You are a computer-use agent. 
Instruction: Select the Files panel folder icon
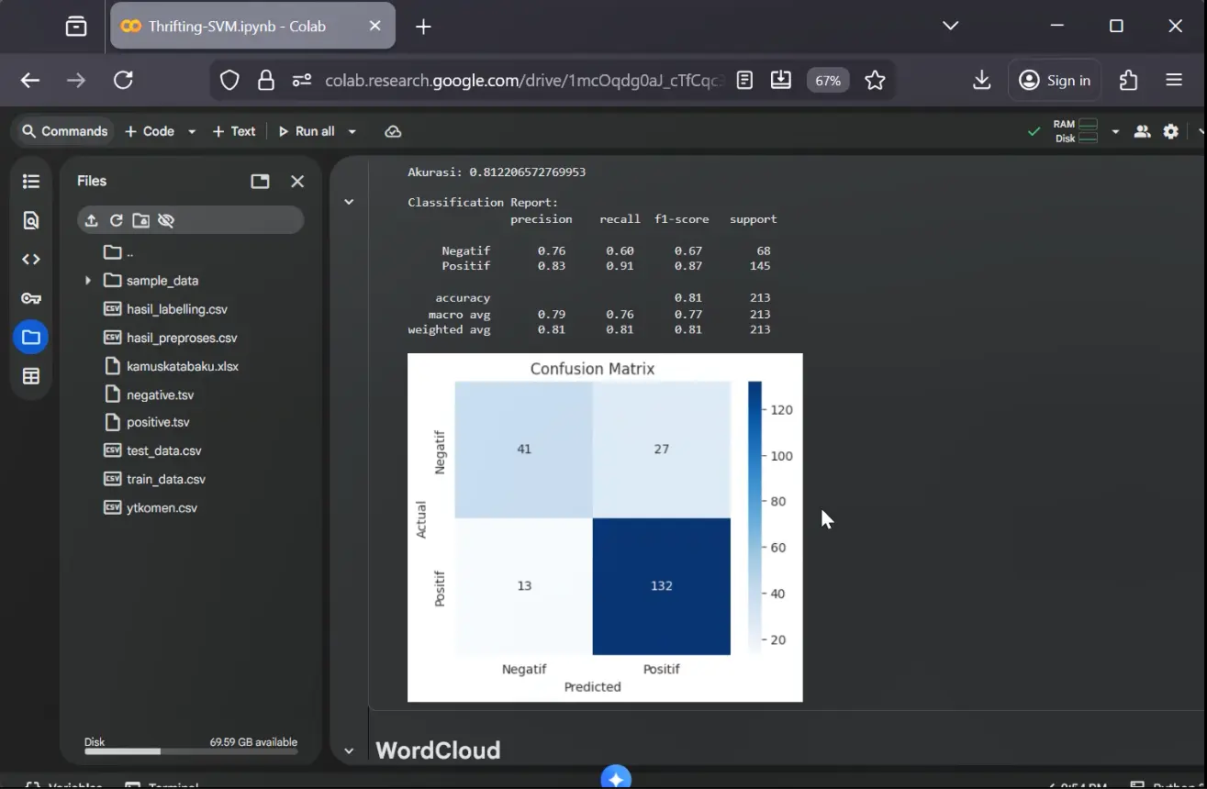click(30, 337)
